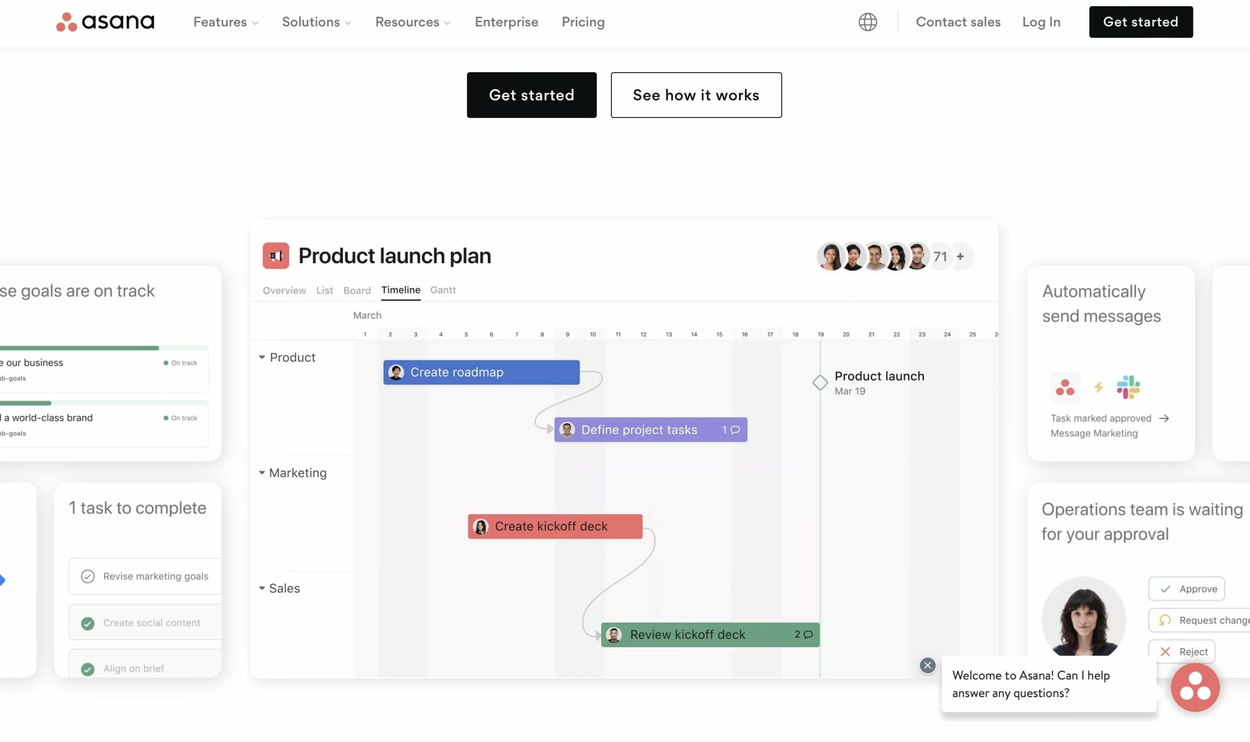1250x742 pixels.
Task: Click the megaphone project icon
Action: (x=275, y=255)
